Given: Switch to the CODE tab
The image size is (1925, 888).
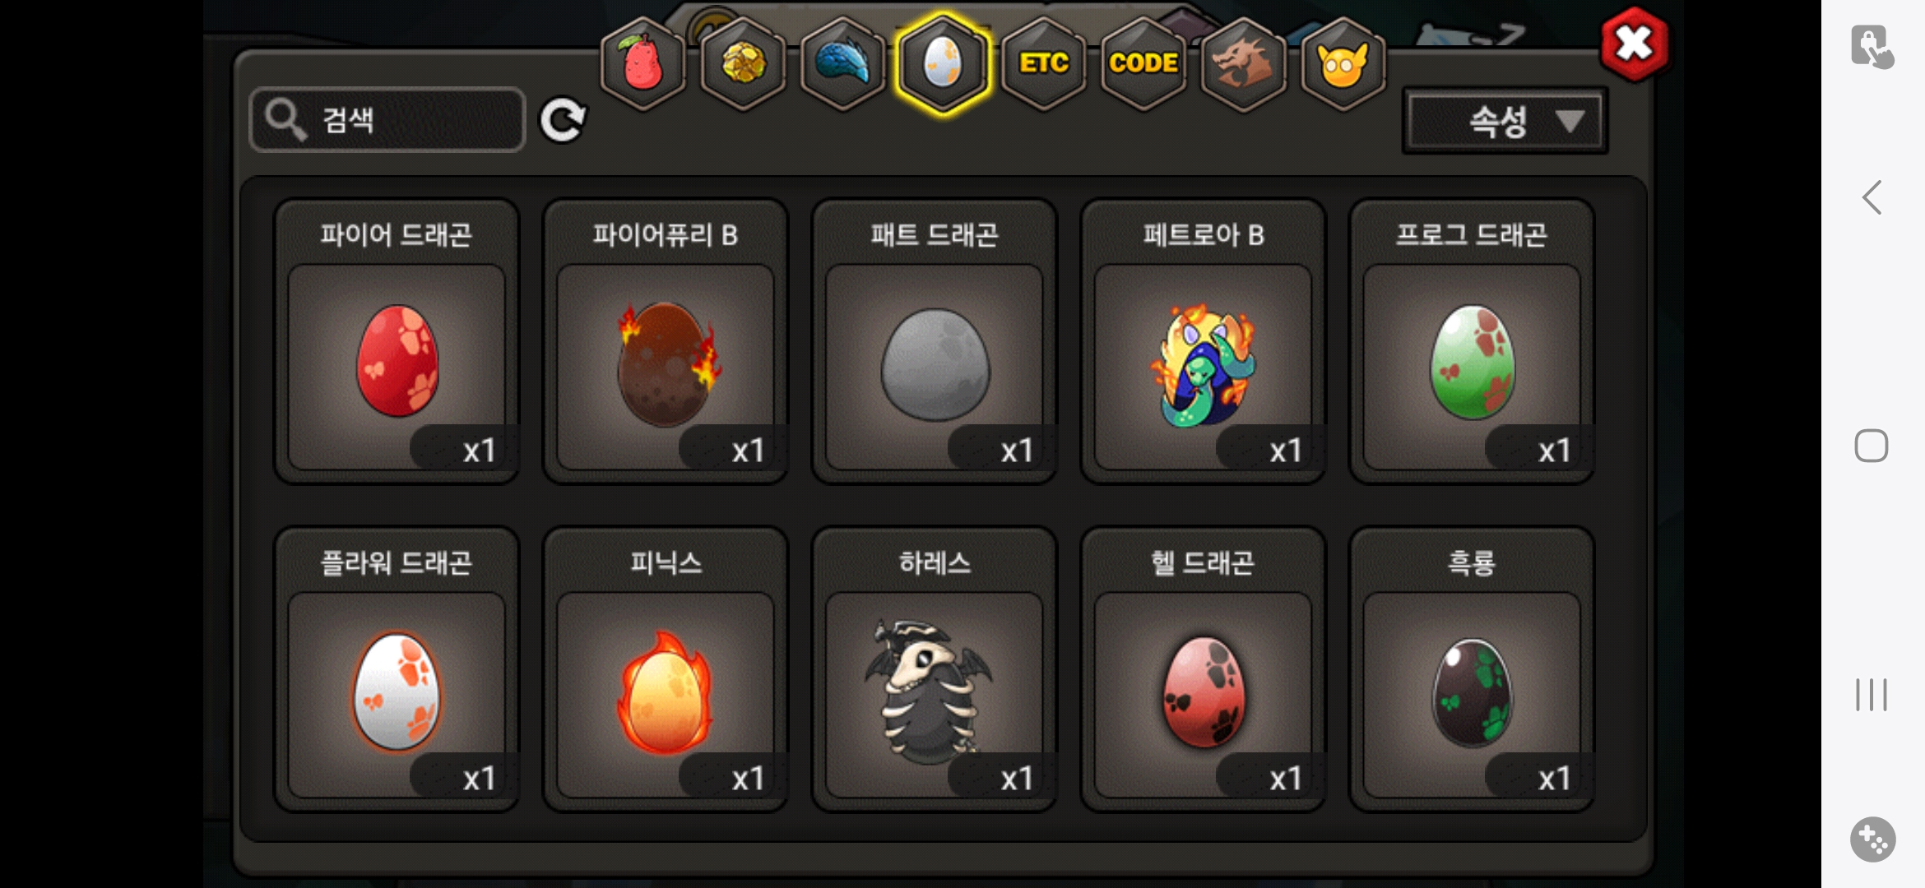Looking at the screenshot, I should coord(1143,63).
